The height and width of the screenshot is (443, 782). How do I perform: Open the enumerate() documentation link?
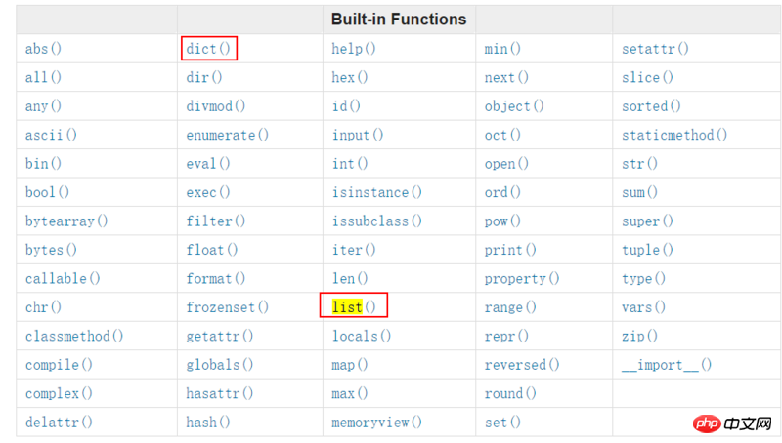coord(227,135)
